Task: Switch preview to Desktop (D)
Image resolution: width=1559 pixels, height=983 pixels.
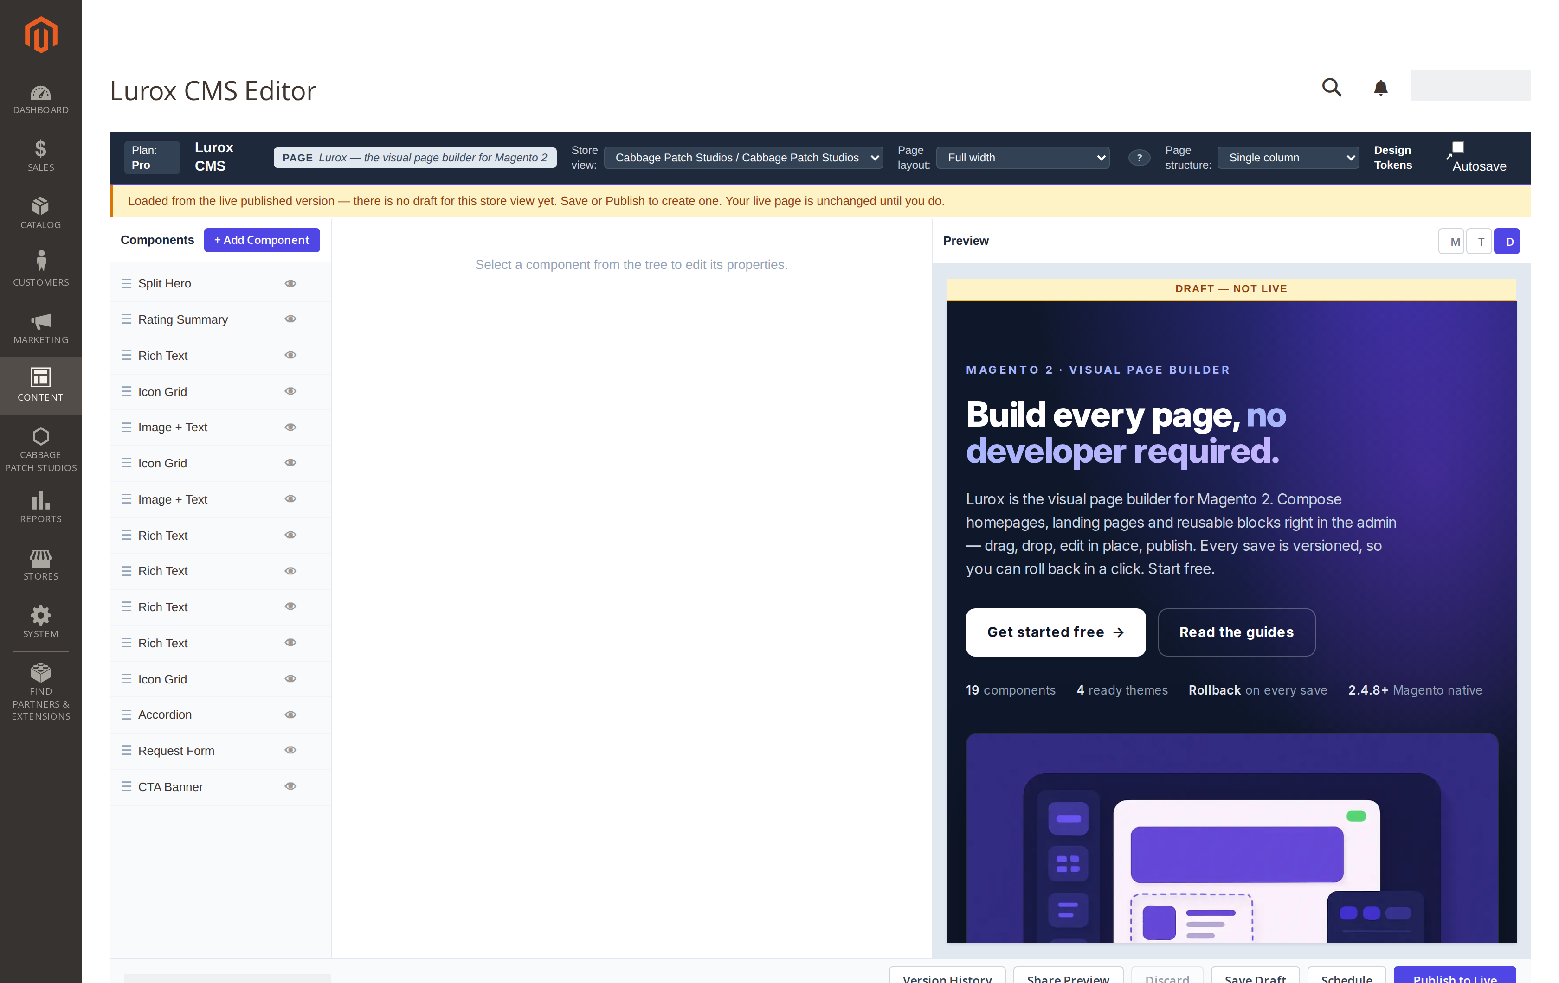Action: 1507,242
